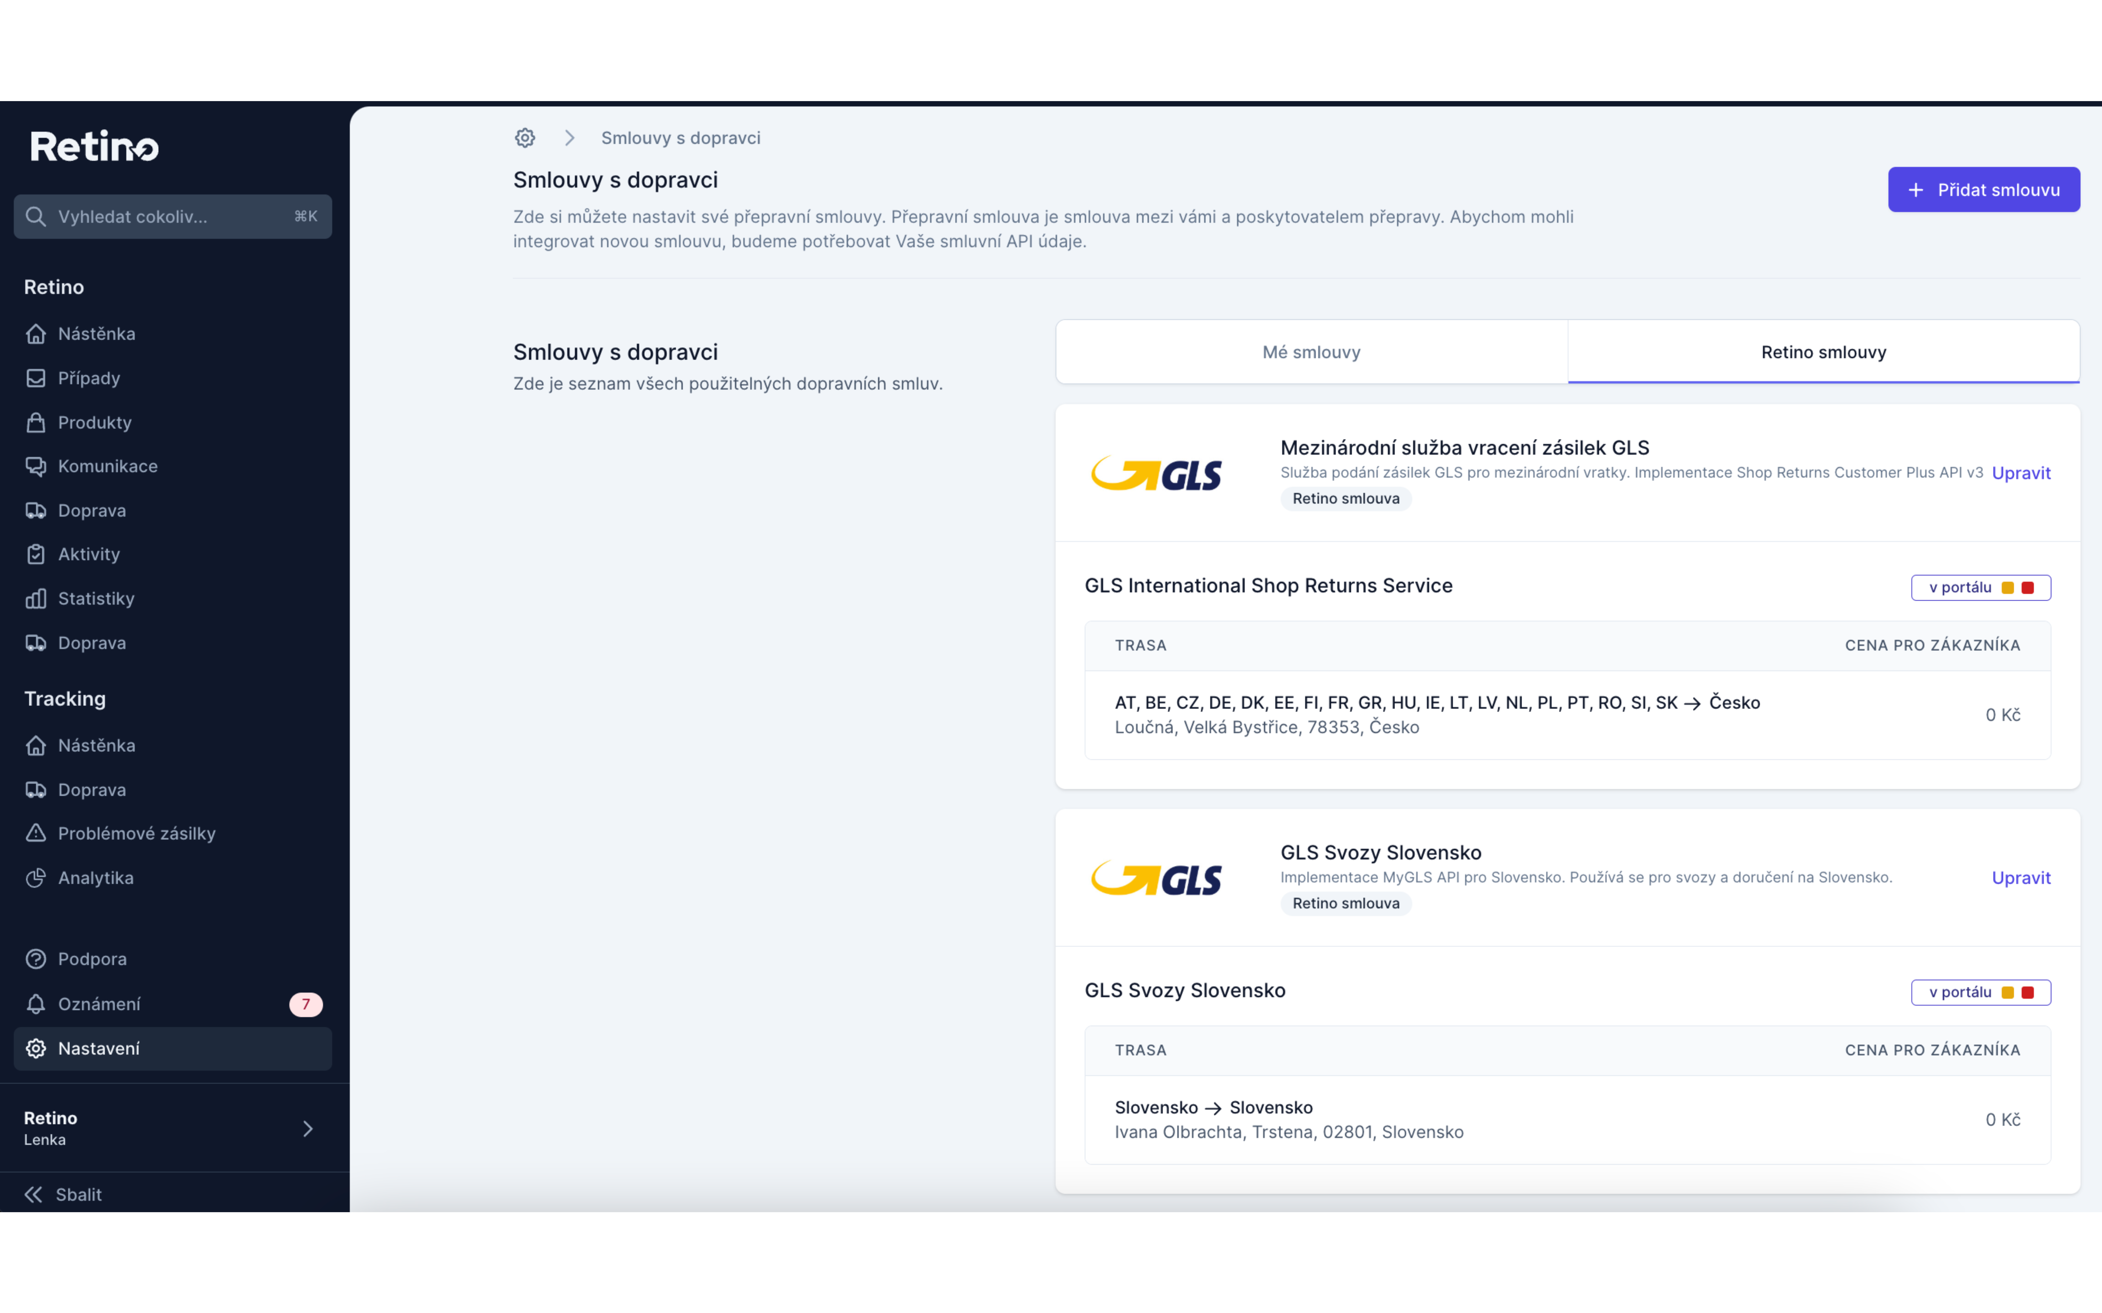
Task: Click the Retino logo in sidebar
Action: click(95, 146)
